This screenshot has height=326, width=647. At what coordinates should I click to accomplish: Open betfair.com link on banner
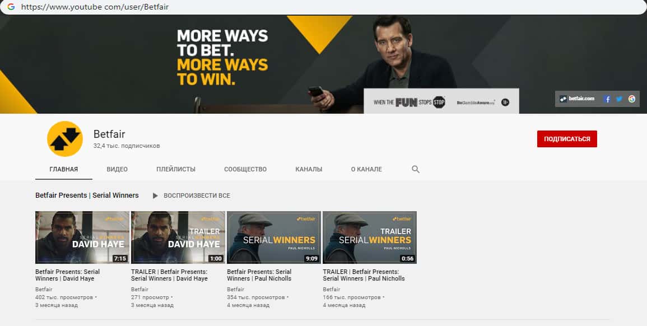click(578, 99)
